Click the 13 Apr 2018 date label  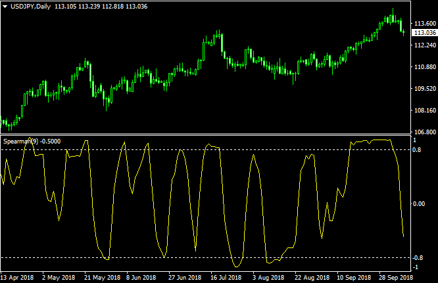pos(16,278)
